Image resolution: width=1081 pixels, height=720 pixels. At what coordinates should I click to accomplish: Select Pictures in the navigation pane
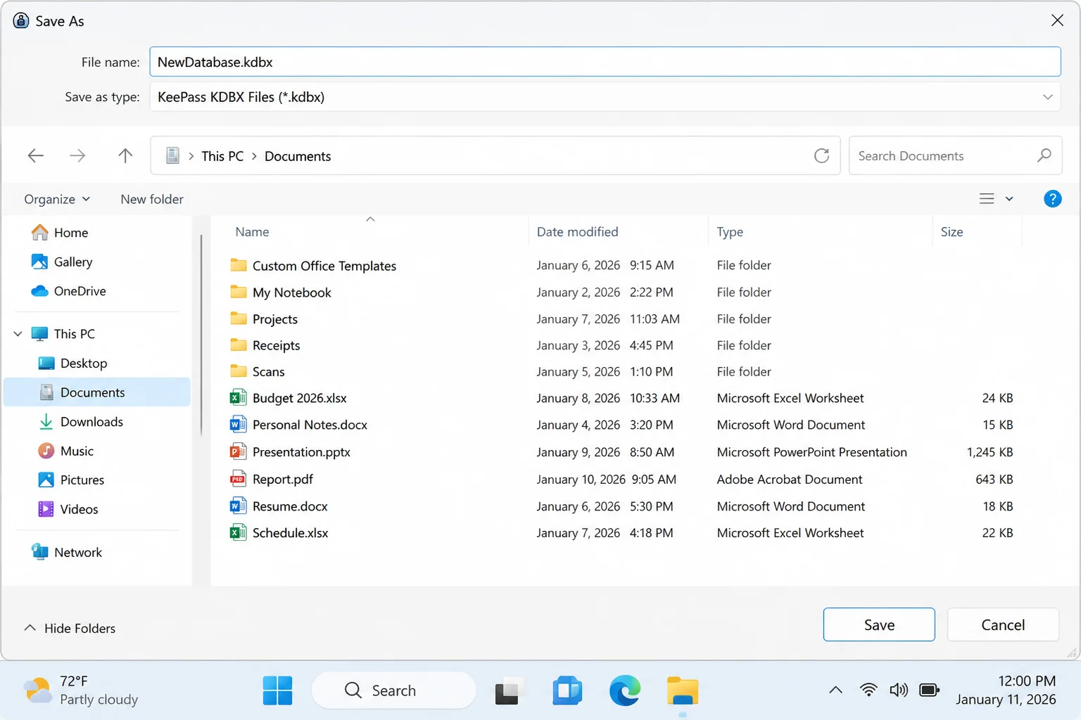[x=97, y=480]
